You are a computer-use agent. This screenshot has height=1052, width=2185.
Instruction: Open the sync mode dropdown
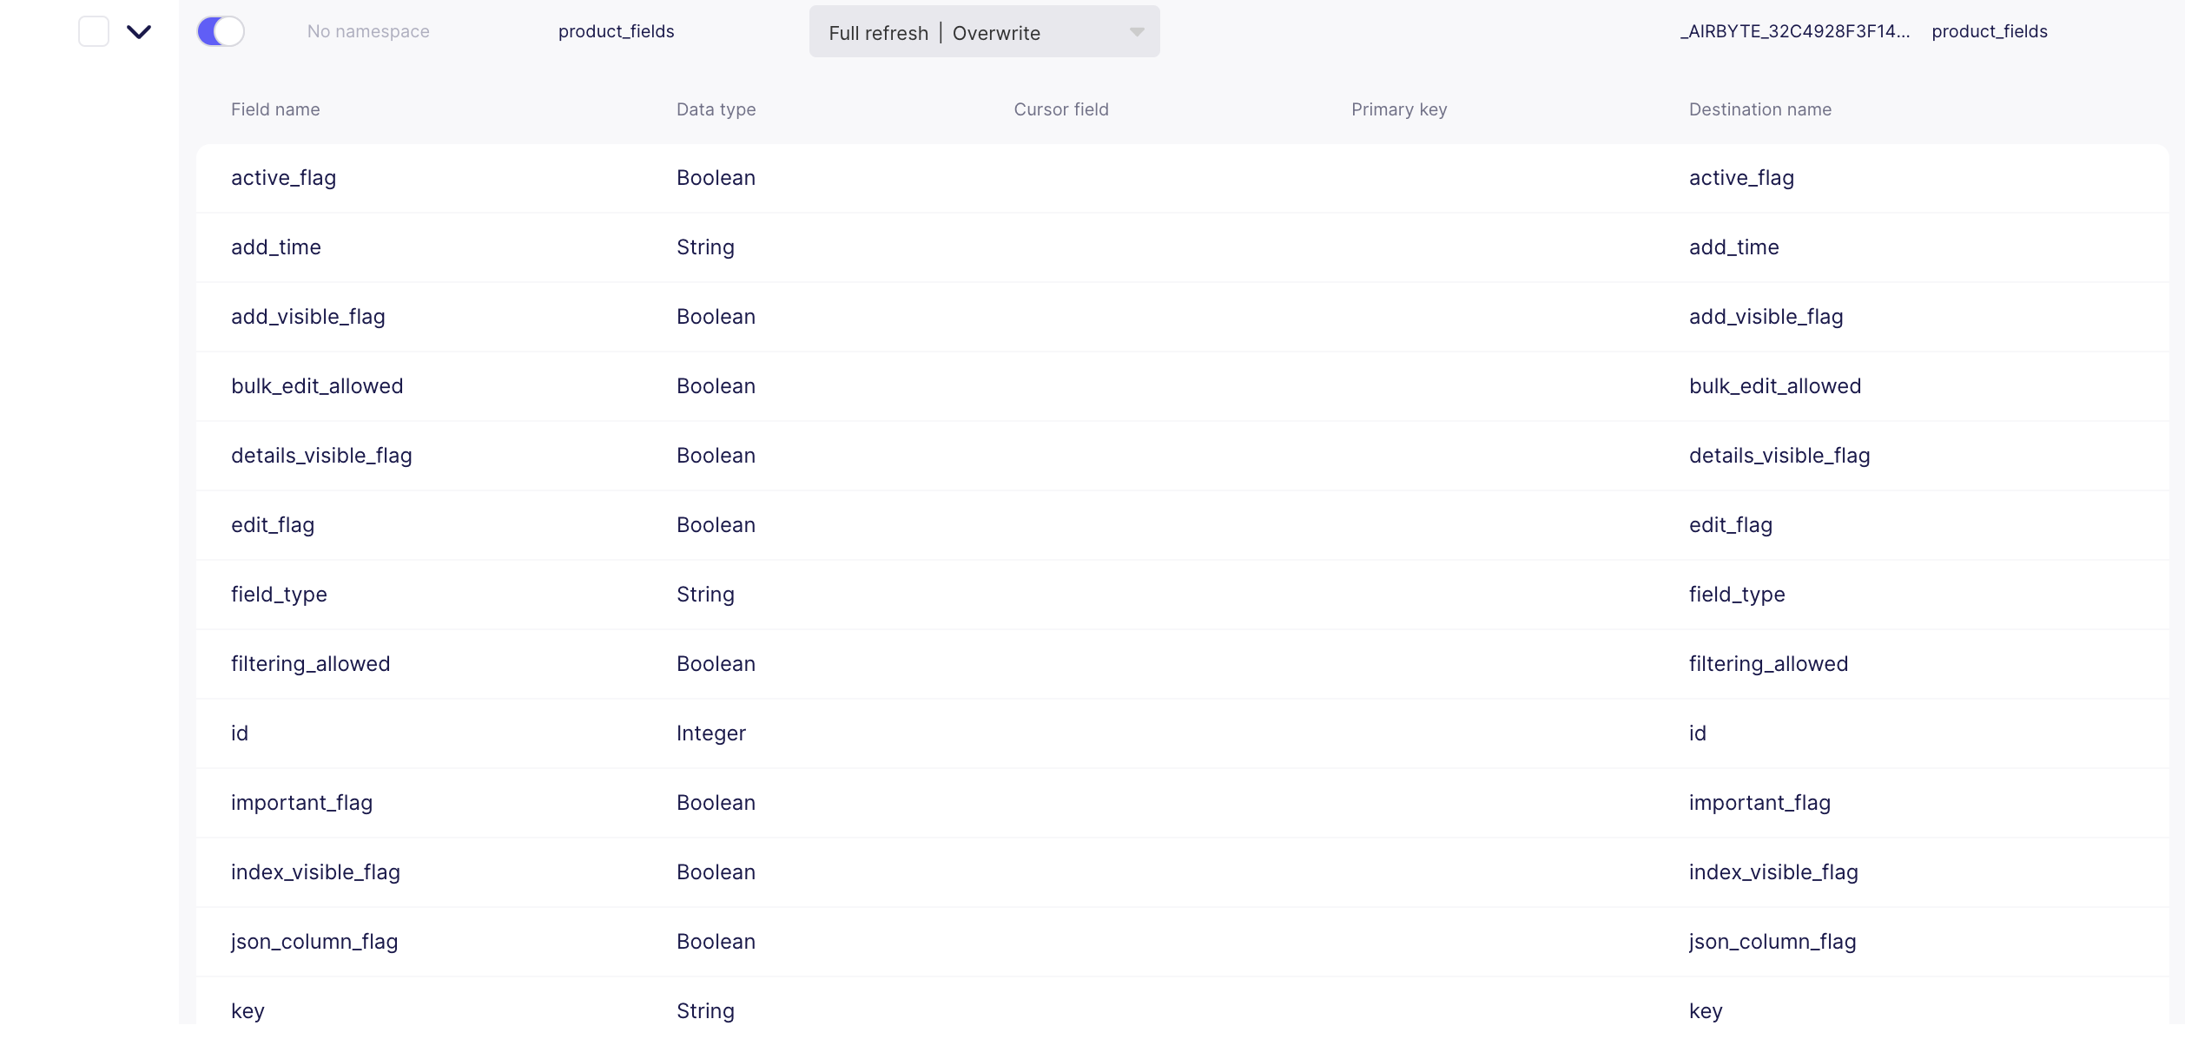pos(984,32)
